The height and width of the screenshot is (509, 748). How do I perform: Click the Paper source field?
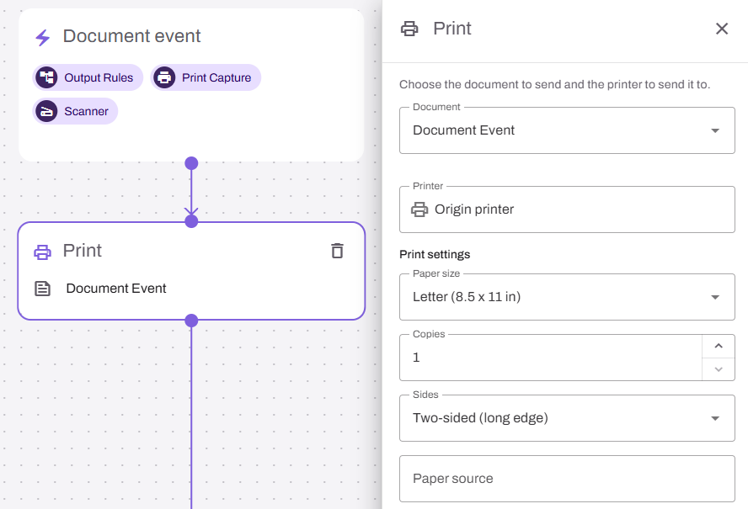567,479
